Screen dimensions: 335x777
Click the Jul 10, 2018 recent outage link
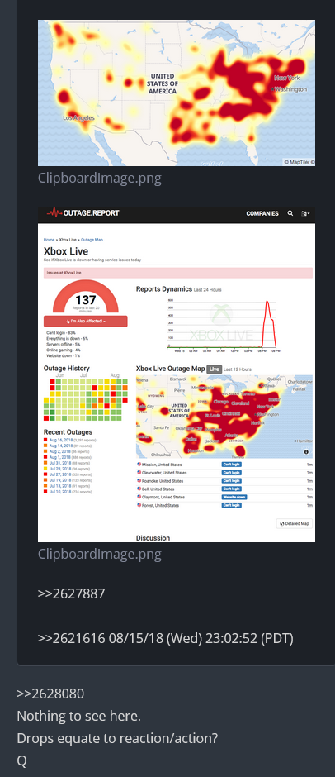tap(60, 492)
